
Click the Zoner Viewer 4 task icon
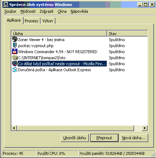pyautogui.click(x=15, y=39)
